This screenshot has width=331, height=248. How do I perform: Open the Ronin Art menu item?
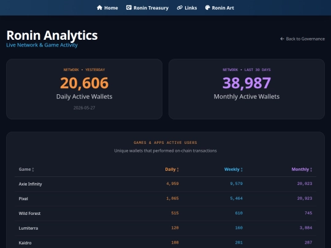(219, 8)
